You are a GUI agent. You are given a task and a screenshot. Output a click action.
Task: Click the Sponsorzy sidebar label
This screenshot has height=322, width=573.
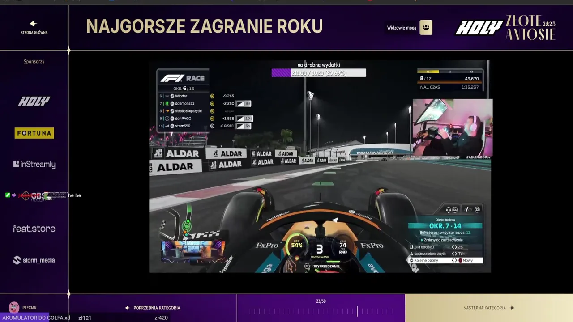coord(34,62)
